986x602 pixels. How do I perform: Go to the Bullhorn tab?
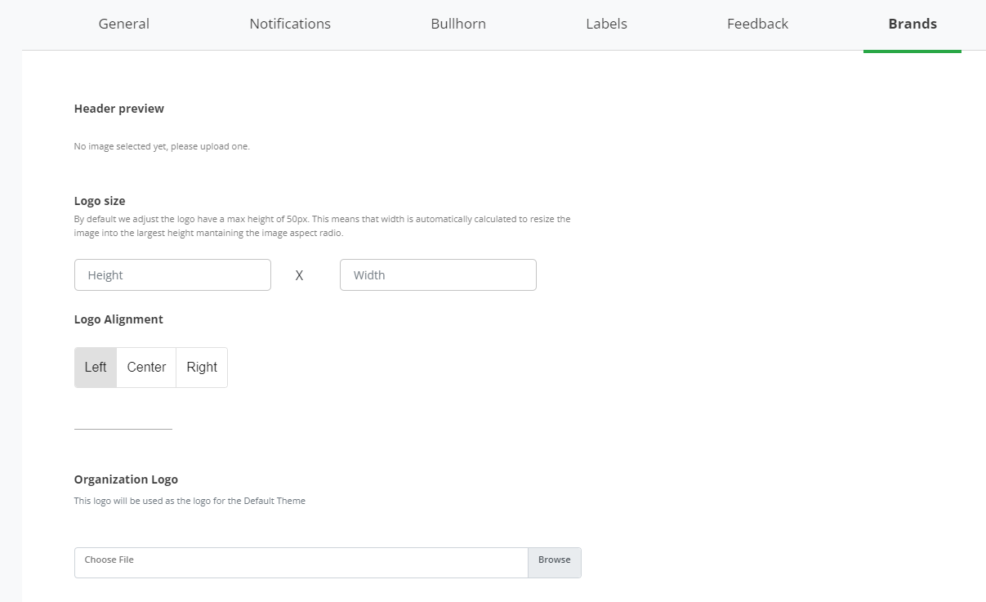(x=458, y=25)
